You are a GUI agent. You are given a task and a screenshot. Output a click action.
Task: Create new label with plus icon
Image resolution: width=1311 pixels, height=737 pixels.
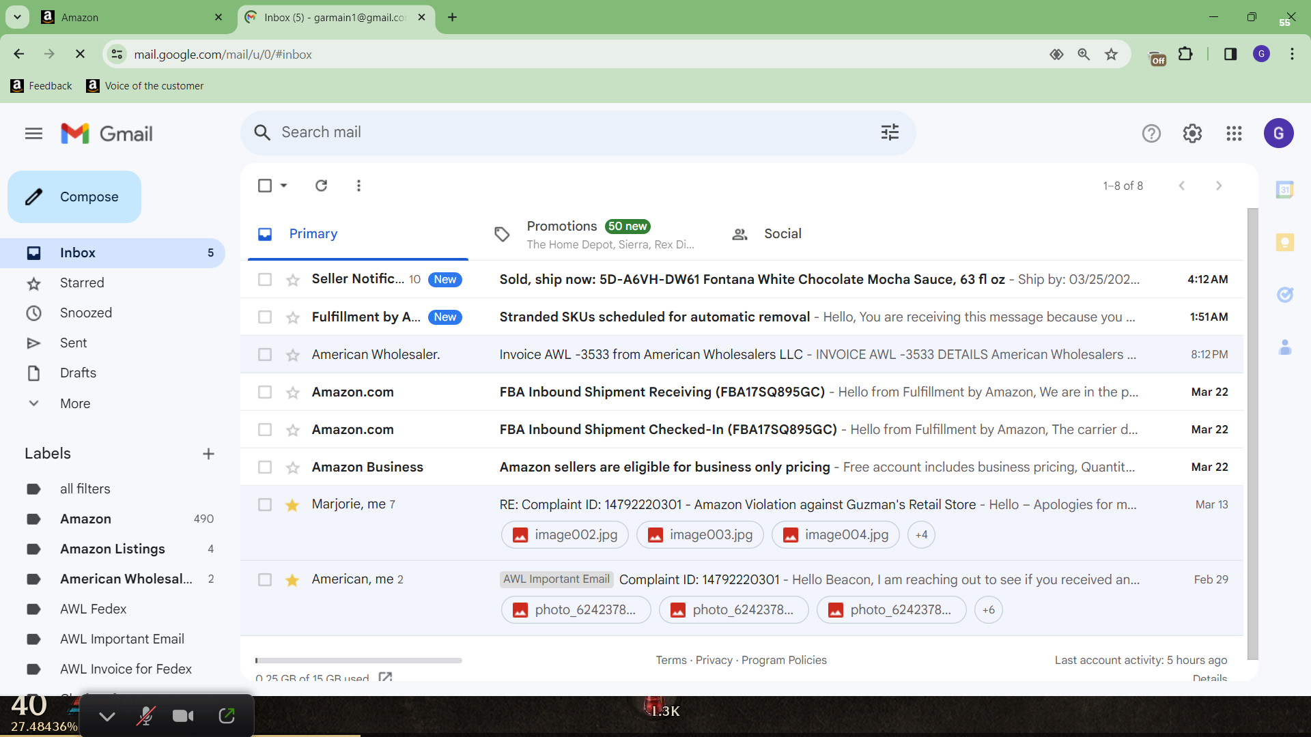pyautogui.click(x=208, y=454)
